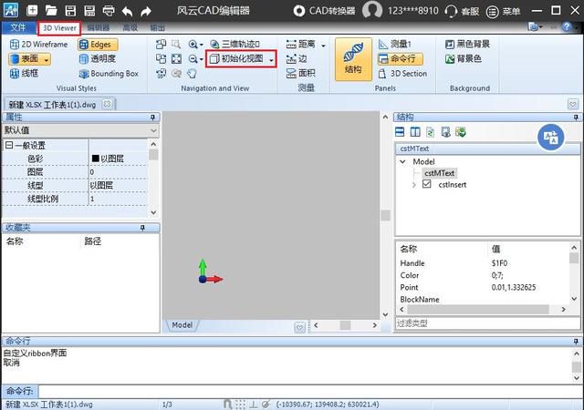Expand the 初始化视图 dropdown arrow
This screenshot has width=584, height=410.
click(x=271, y=59)
